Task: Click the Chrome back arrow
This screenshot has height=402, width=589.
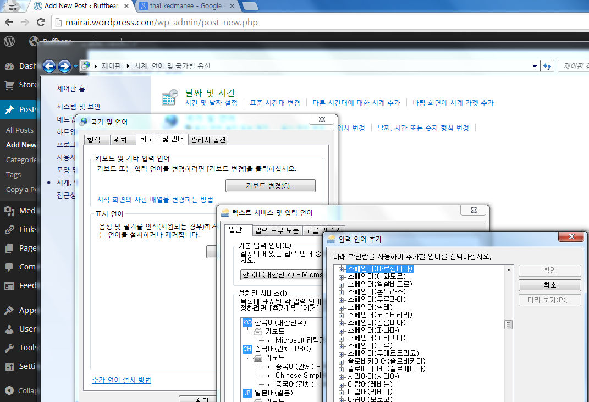Action: click(x=9, y=22)
